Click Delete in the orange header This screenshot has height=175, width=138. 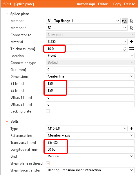point(130,4)
